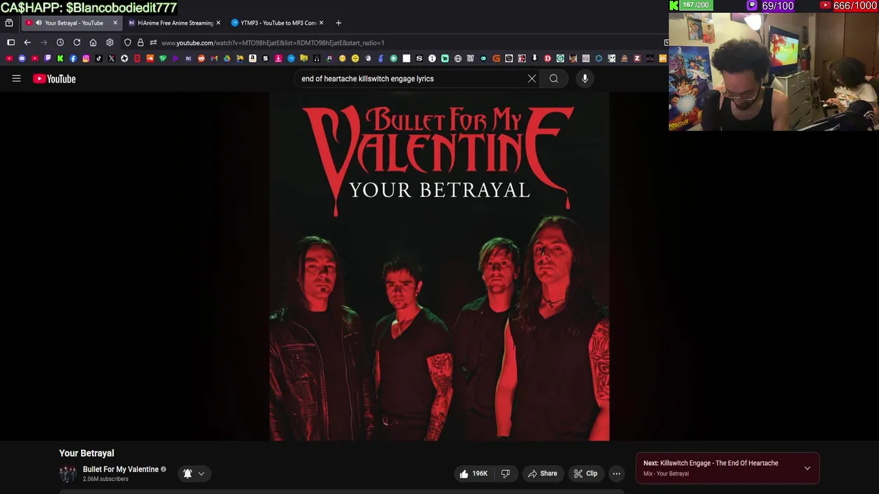Run search with magnifier button

(x=553, y=78)
